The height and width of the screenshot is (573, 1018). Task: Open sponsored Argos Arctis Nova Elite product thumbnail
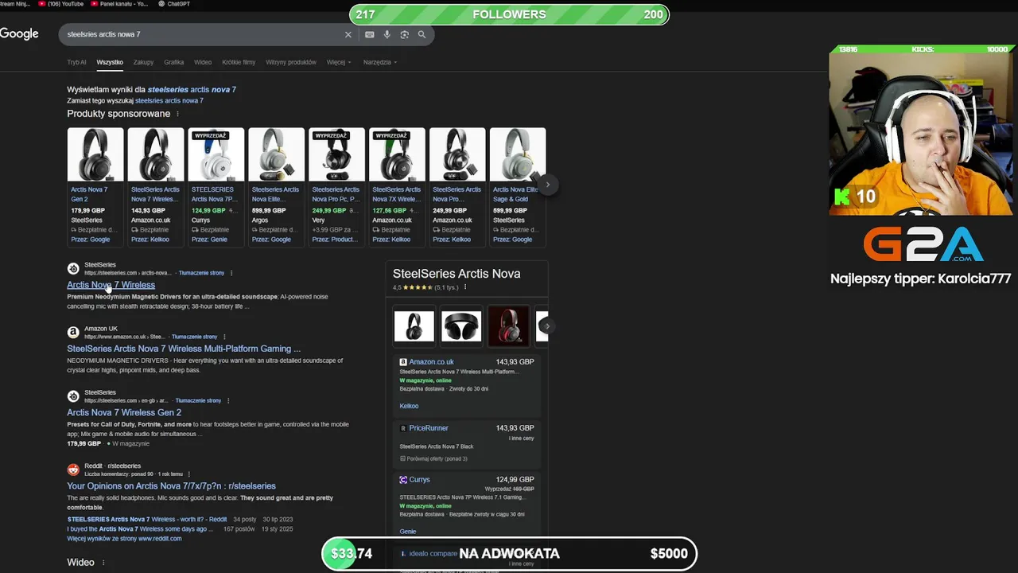click(x=276, y=154)
